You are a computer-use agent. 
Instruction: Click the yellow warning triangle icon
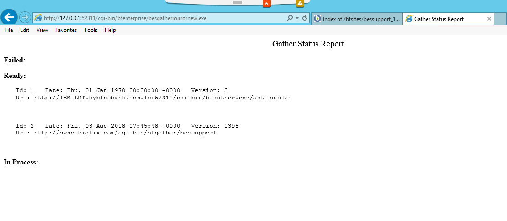click(x=300, y=4)
